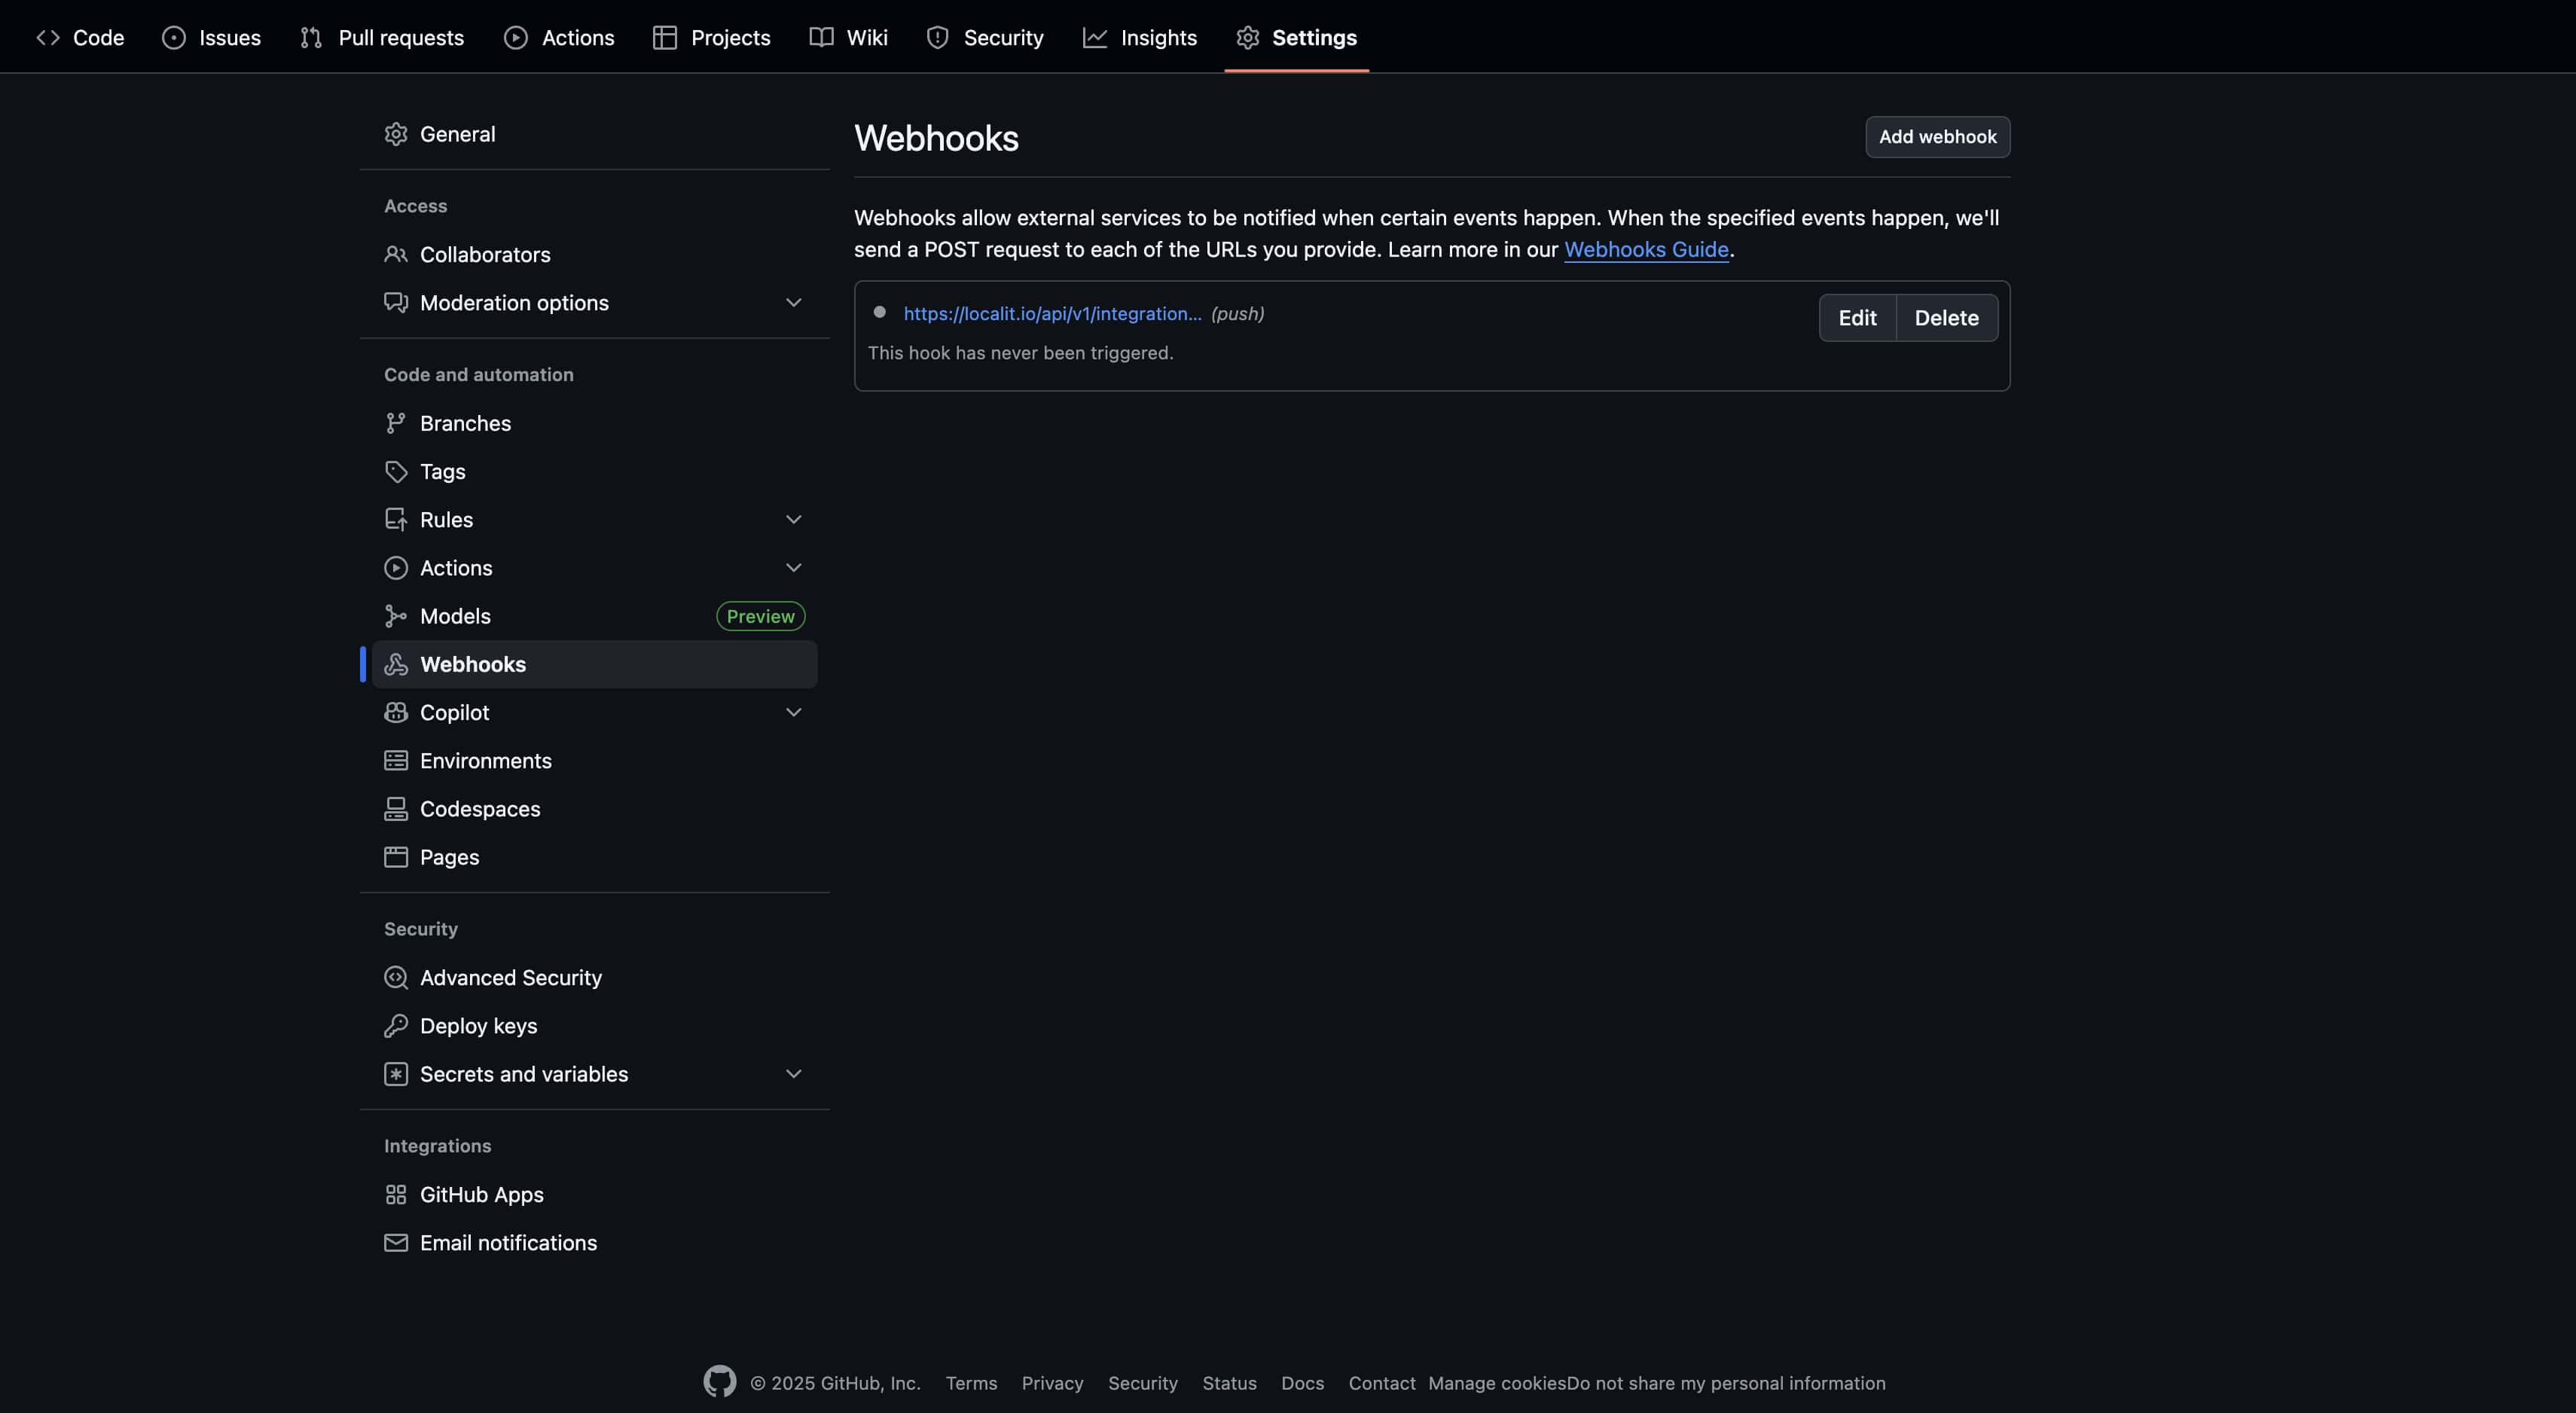The width and height of the screenshot is (2576, 1413).
Task: Click the Secrets and variables asterisk icon
Action: tap(396, 1074)
